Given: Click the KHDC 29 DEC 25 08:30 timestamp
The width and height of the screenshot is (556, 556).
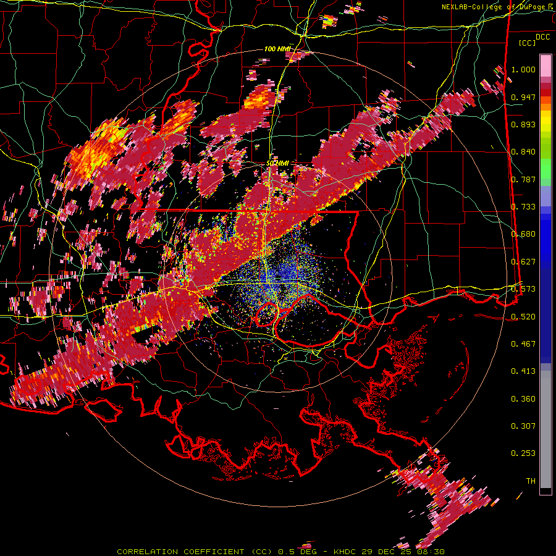Looking at the screenshot, I should [389, 552].
